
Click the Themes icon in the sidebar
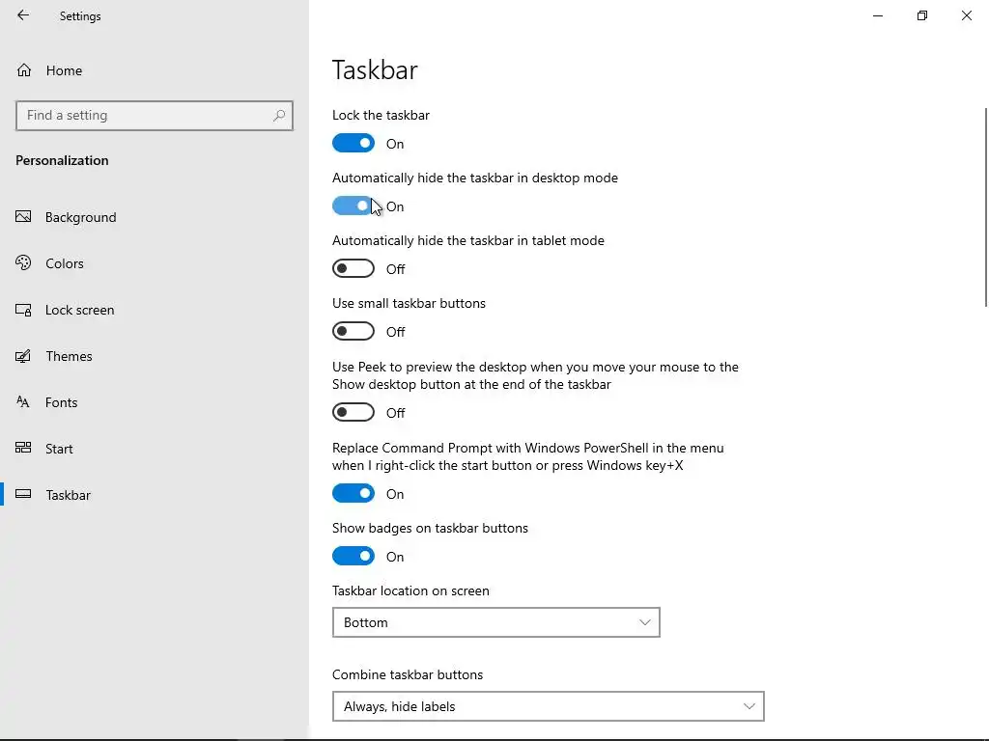tap(24, 356)
